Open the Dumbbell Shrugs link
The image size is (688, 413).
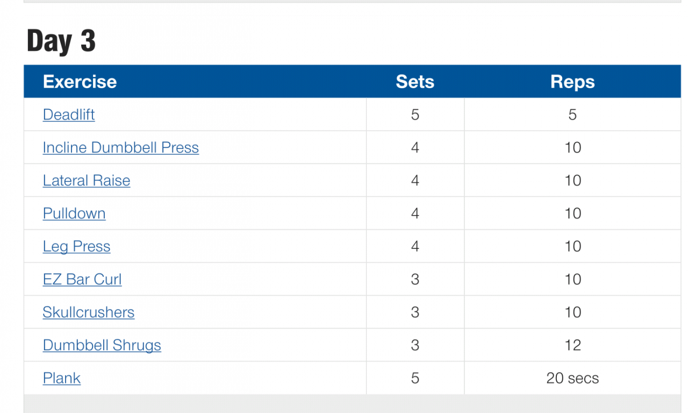pos(102,345)
